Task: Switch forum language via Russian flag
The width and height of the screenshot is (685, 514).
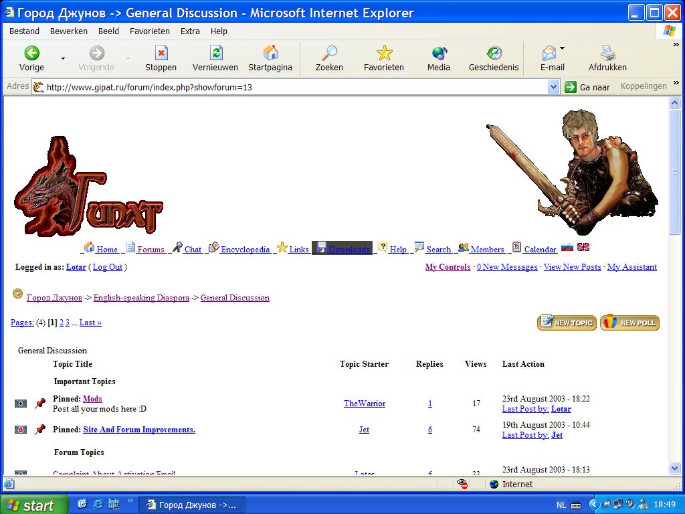Action: click(567, 247)
